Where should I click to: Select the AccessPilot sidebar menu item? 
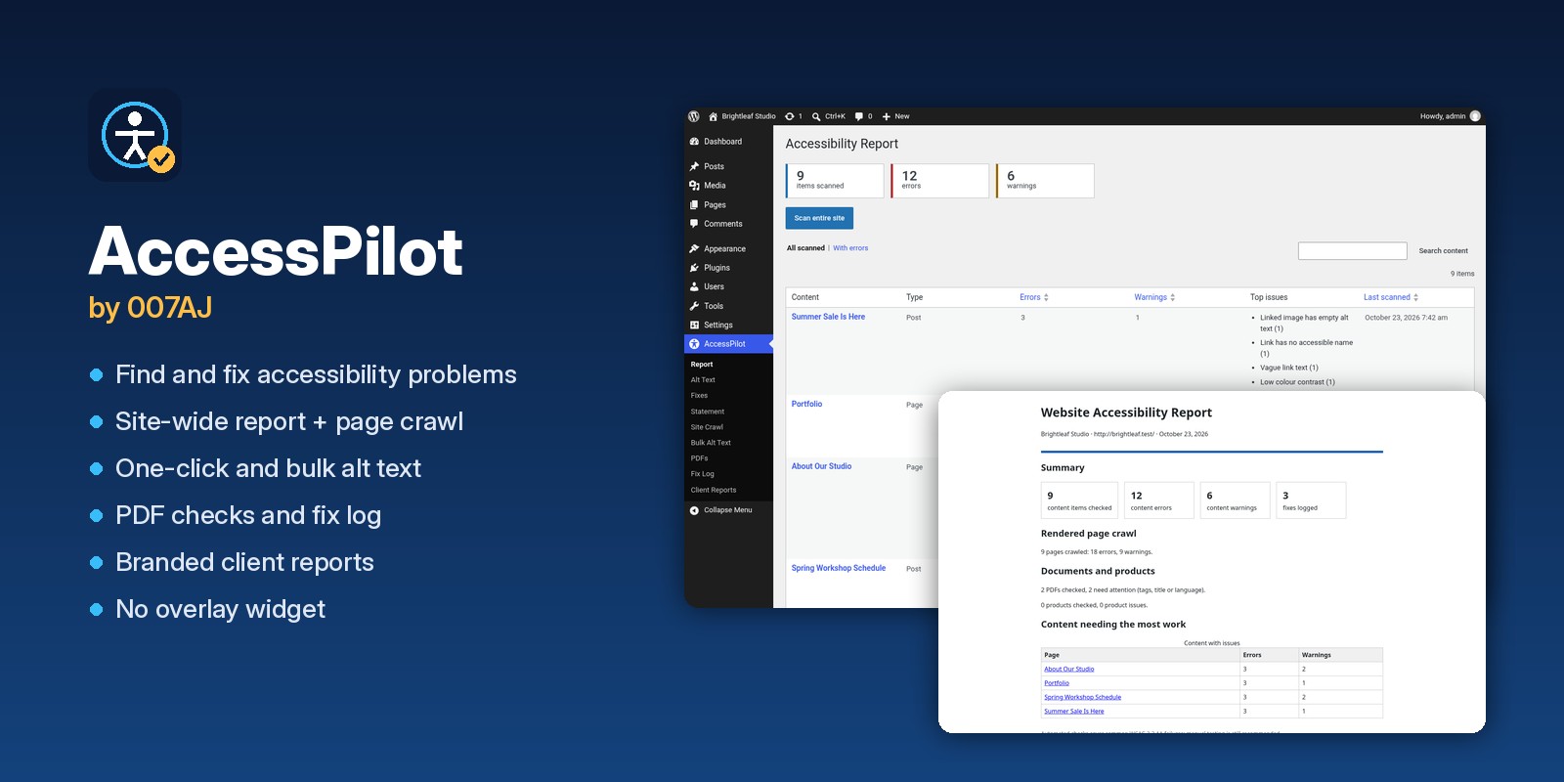point(728,344)
